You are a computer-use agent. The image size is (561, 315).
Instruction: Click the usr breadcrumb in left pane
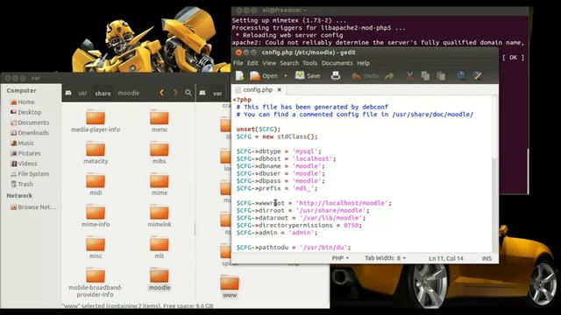[82, 93]
